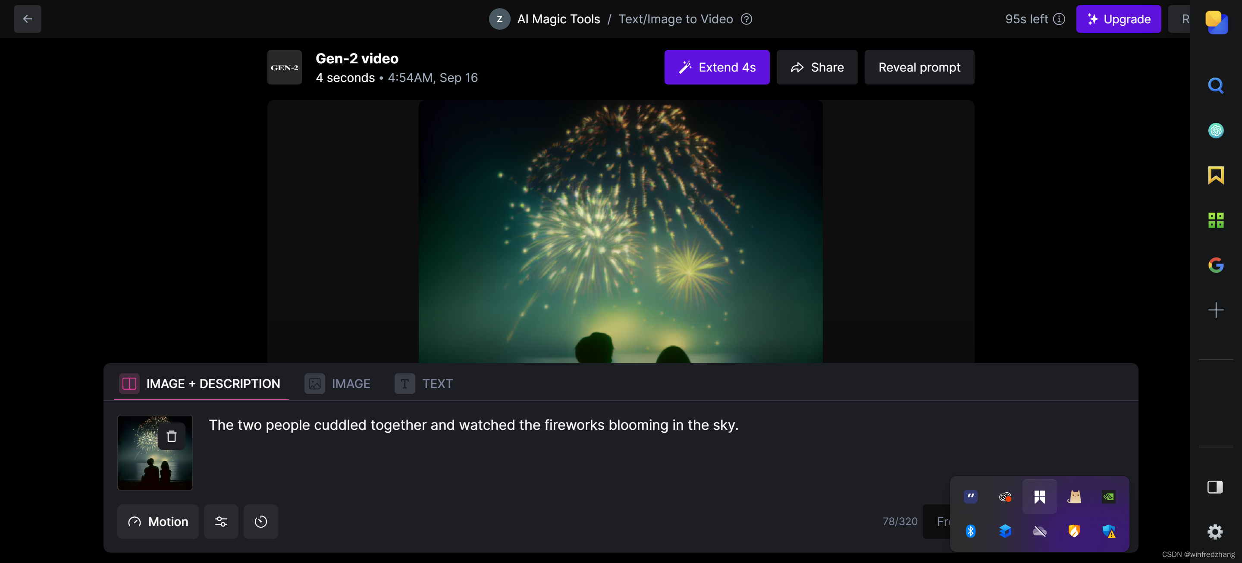
Task: Open the Z user avatar menu
Action: click(499, 19)
